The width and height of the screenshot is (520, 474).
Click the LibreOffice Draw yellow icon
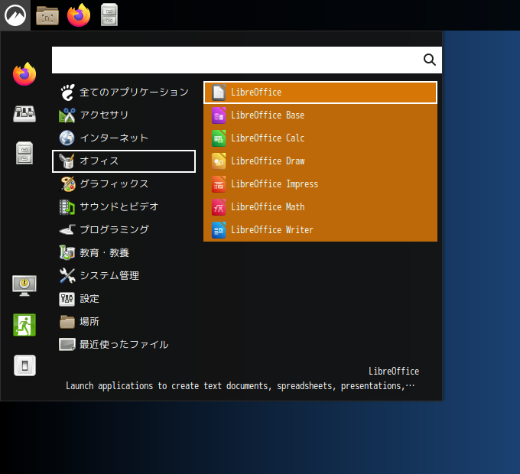point(219,161)
